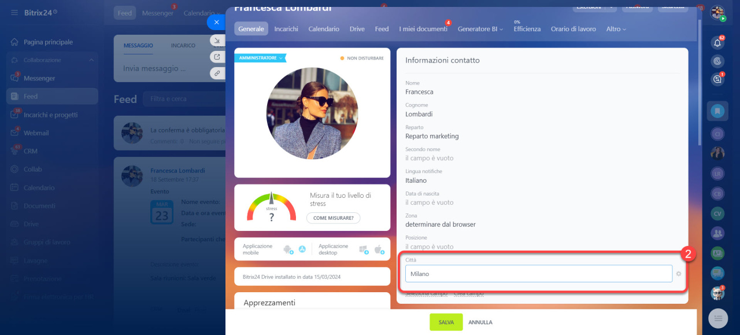Open the Orario di lavoro tab
The image size is (740, 335).
[573, 29]
